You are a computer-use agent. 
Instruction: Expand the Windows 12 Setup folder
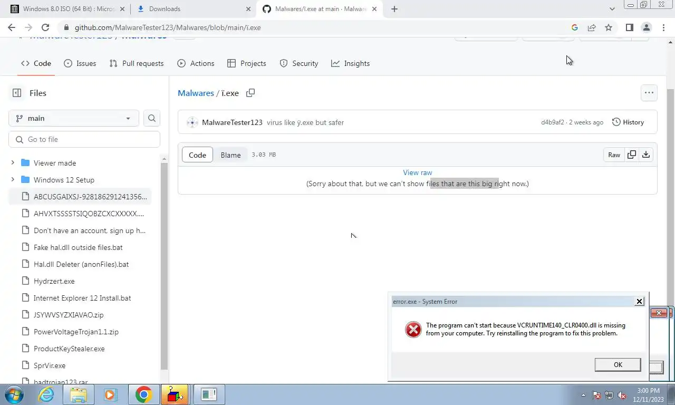tap(13, 180)
